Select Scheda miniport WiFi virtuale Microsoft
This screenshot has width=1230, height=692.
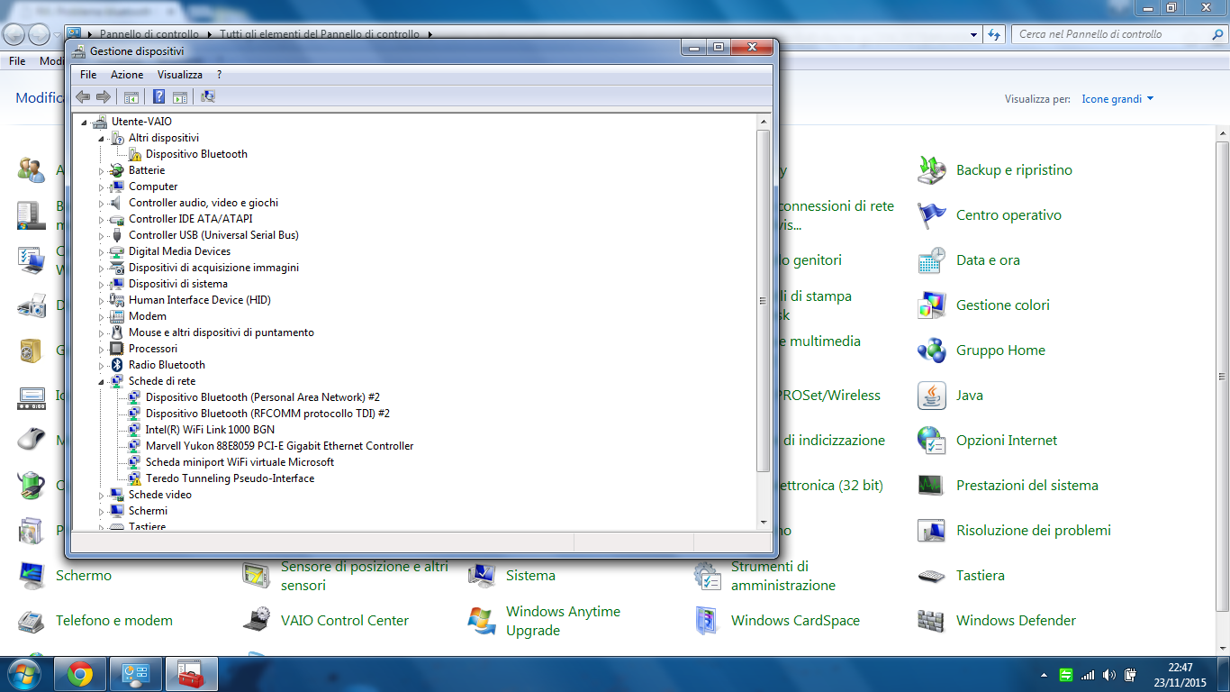[x=240, y=462]
